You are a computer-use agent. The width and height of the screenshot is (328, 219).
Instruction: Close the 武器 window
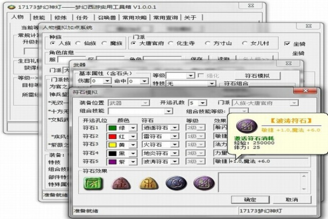click(289, 63)
